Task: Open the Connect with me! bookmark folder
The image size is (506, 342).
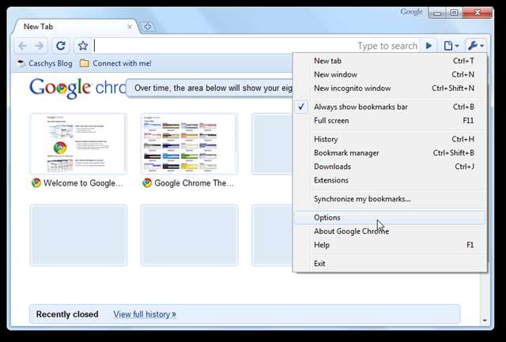Action: click(115, 63)
